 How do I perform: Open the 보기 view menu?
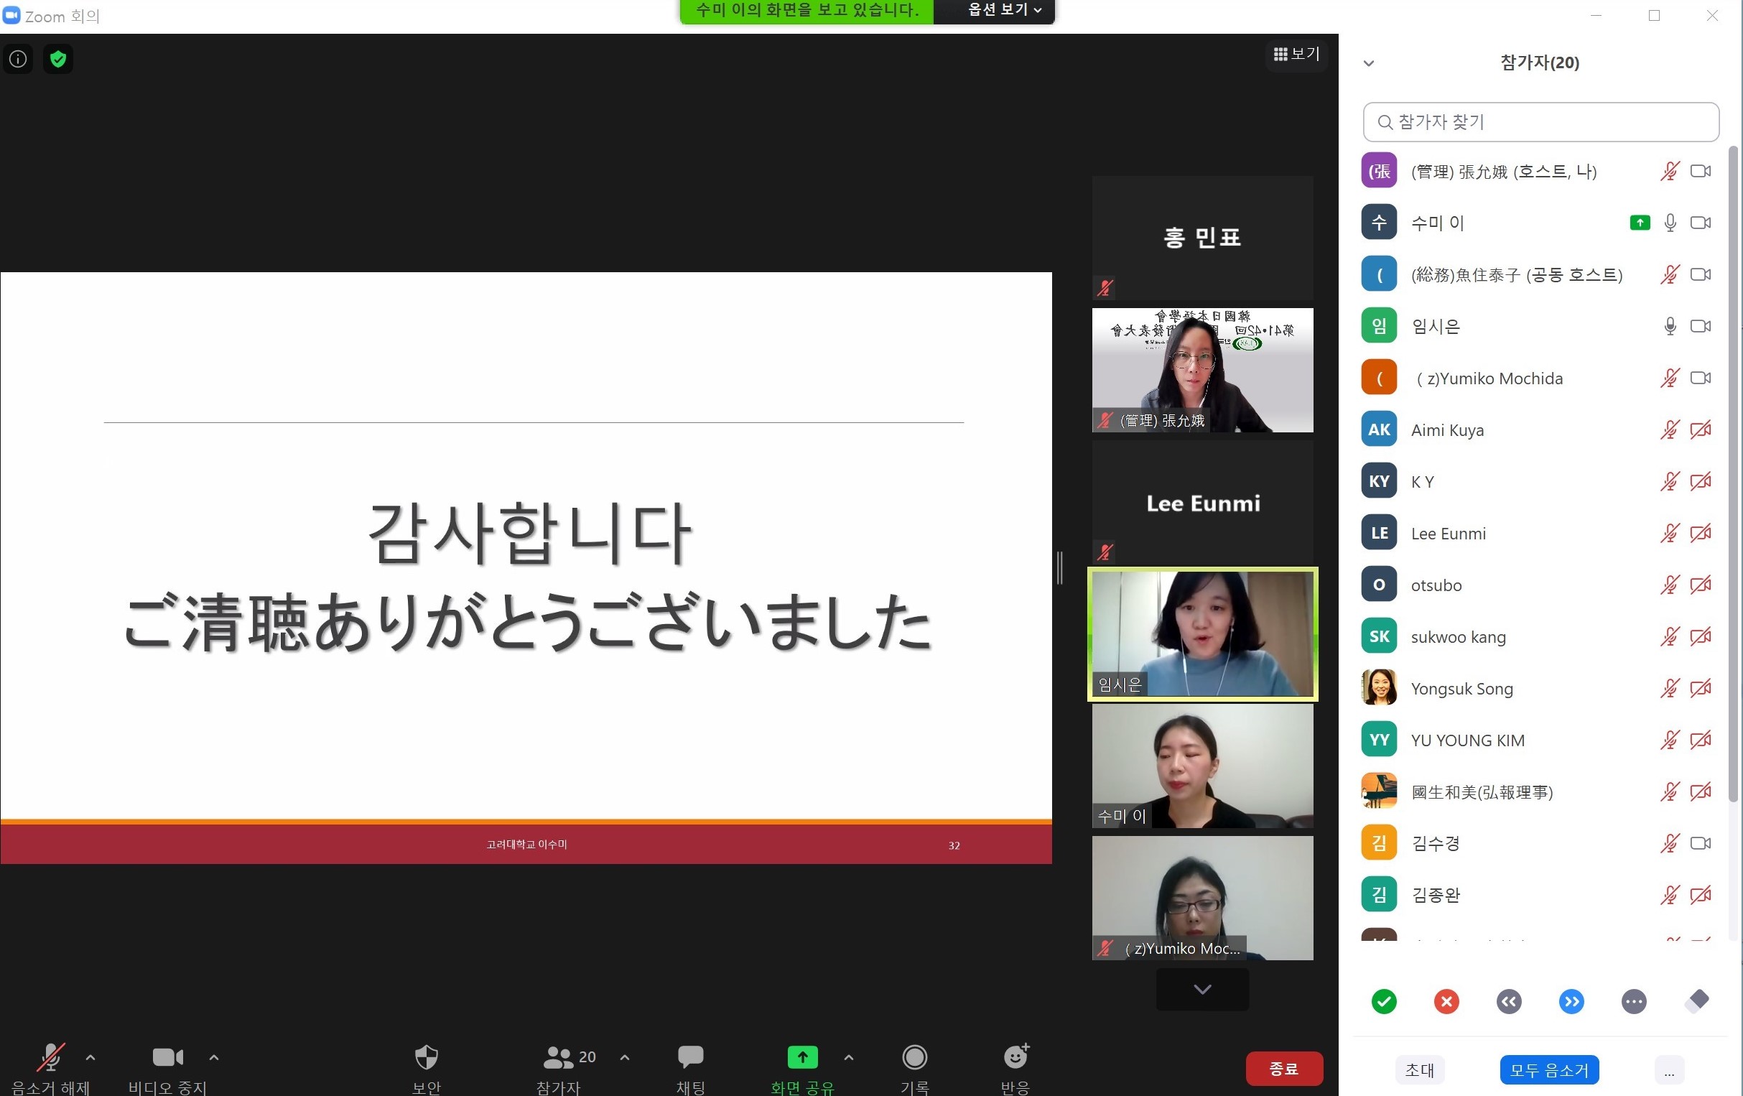(1296, 55)
